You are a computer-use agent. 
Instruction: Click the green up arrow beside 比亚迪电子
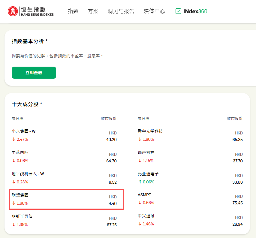pos(140,182)
